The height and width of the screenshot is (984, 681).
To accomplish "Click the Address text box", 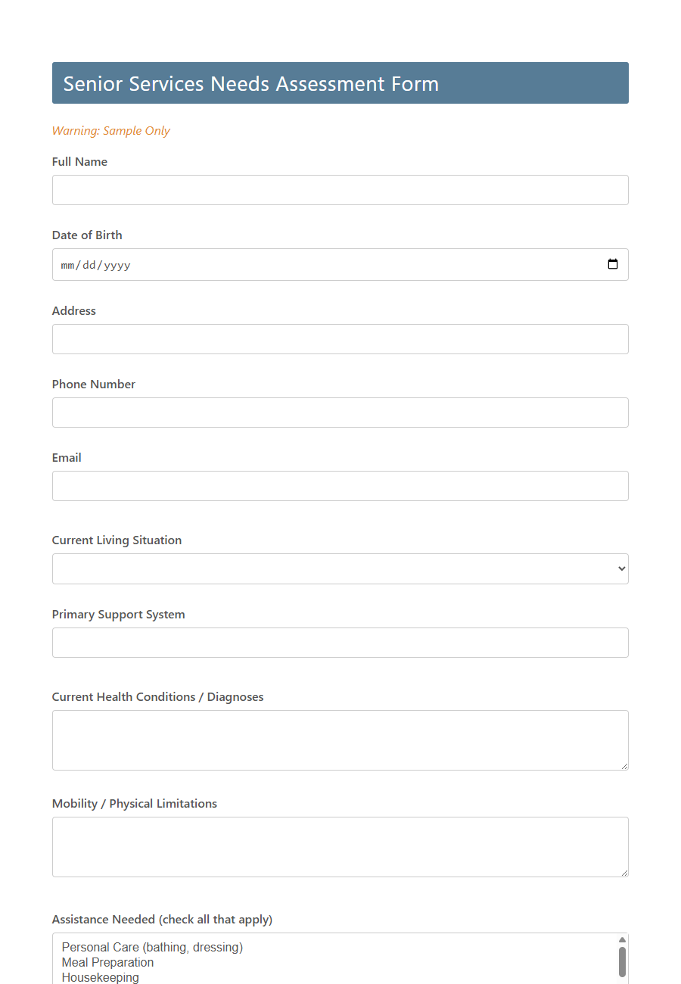I will [x=340, y=339].
